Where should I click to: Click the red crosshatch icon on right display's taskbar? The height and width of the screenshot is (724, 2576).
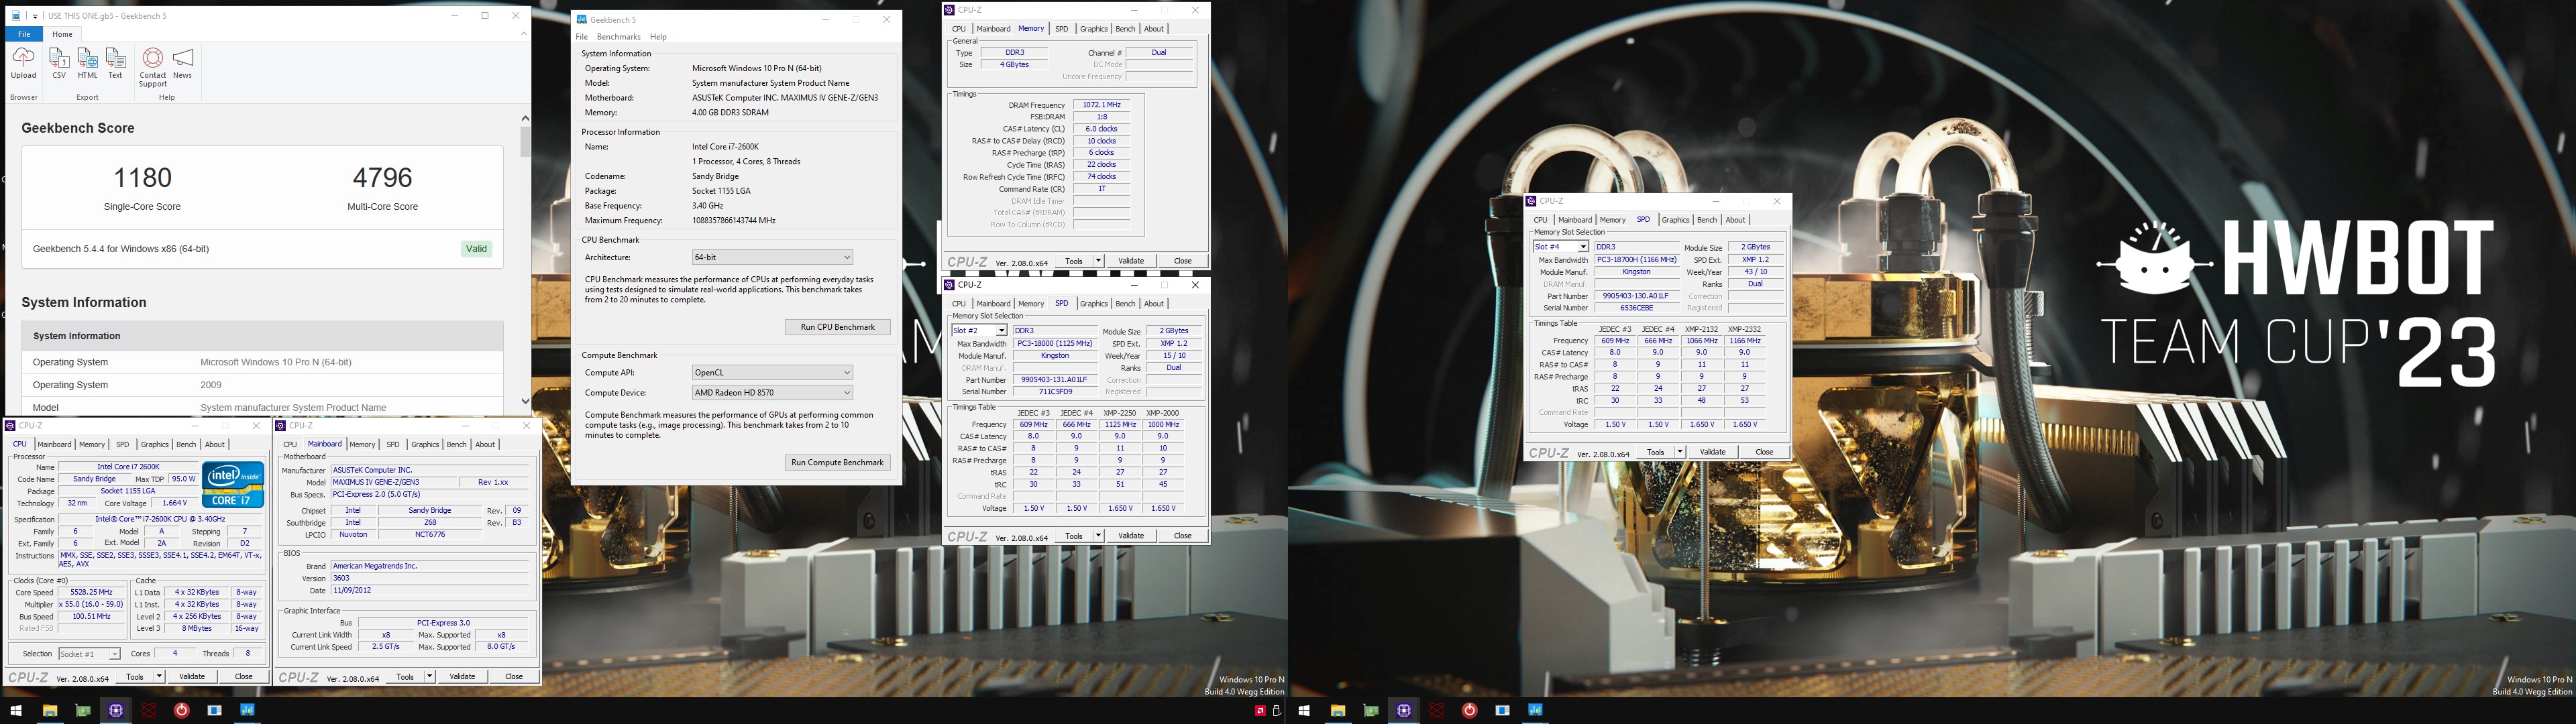point(1437,711)
